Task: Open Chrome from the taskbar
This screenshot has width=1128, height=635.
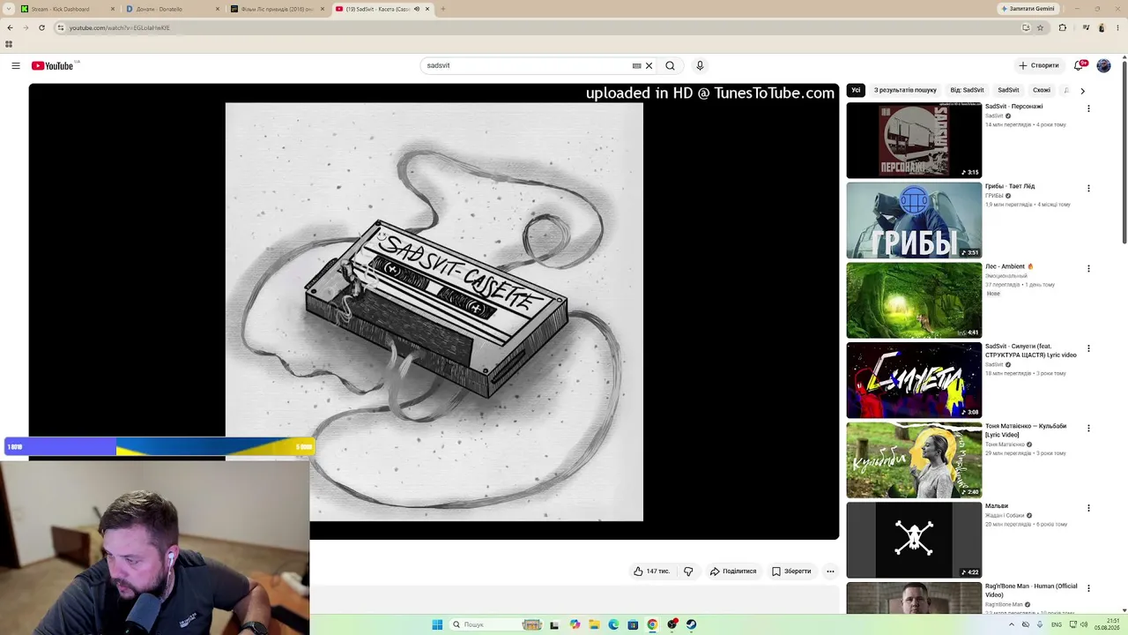Action: point(652,624)
